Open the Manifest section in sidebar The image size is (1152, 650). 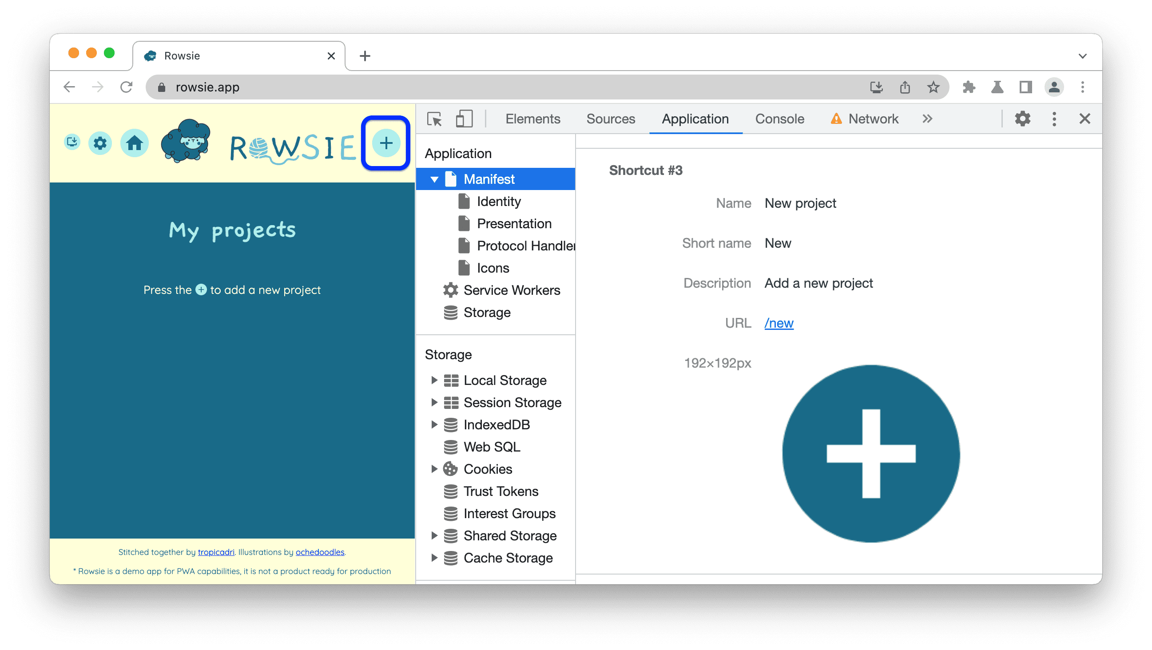click(x=489, y=178)
